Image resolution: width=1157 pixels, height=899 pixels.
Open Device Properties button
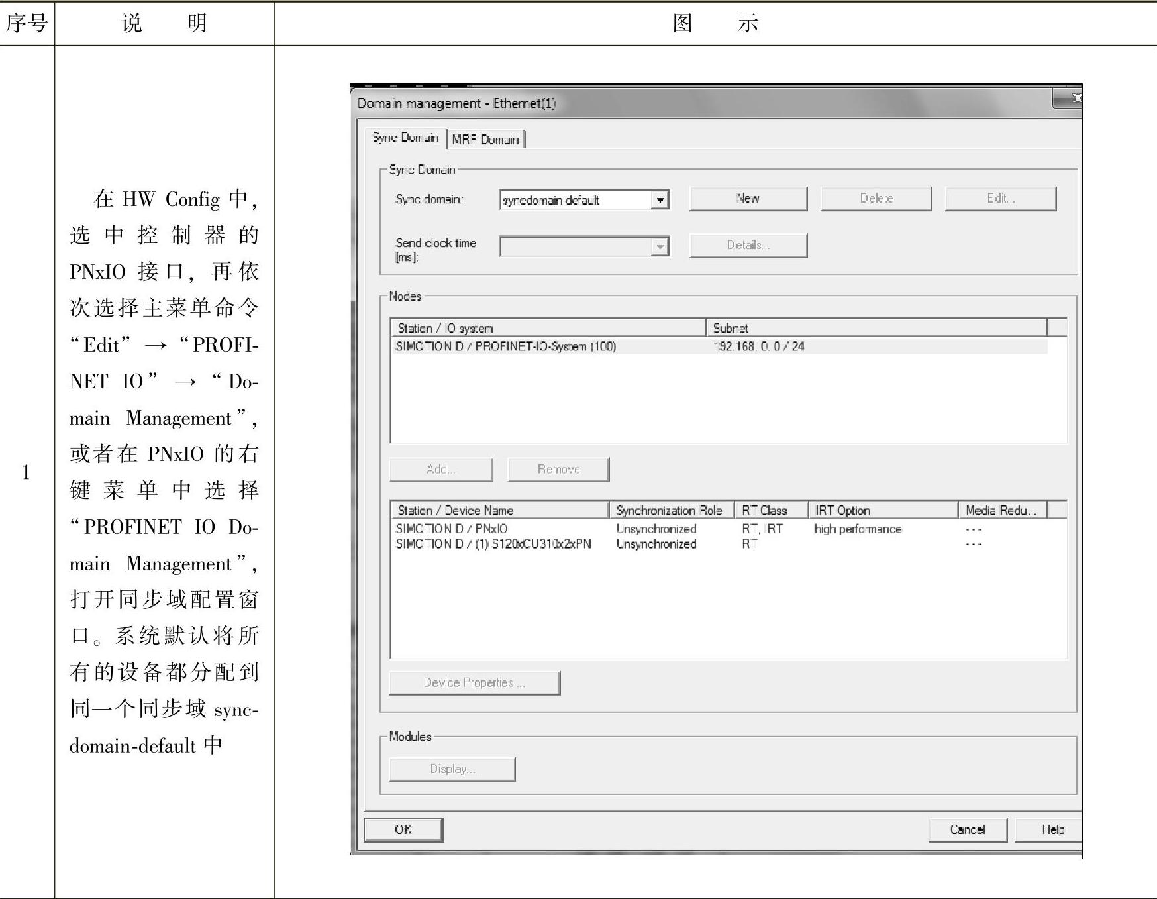point(474,683)
